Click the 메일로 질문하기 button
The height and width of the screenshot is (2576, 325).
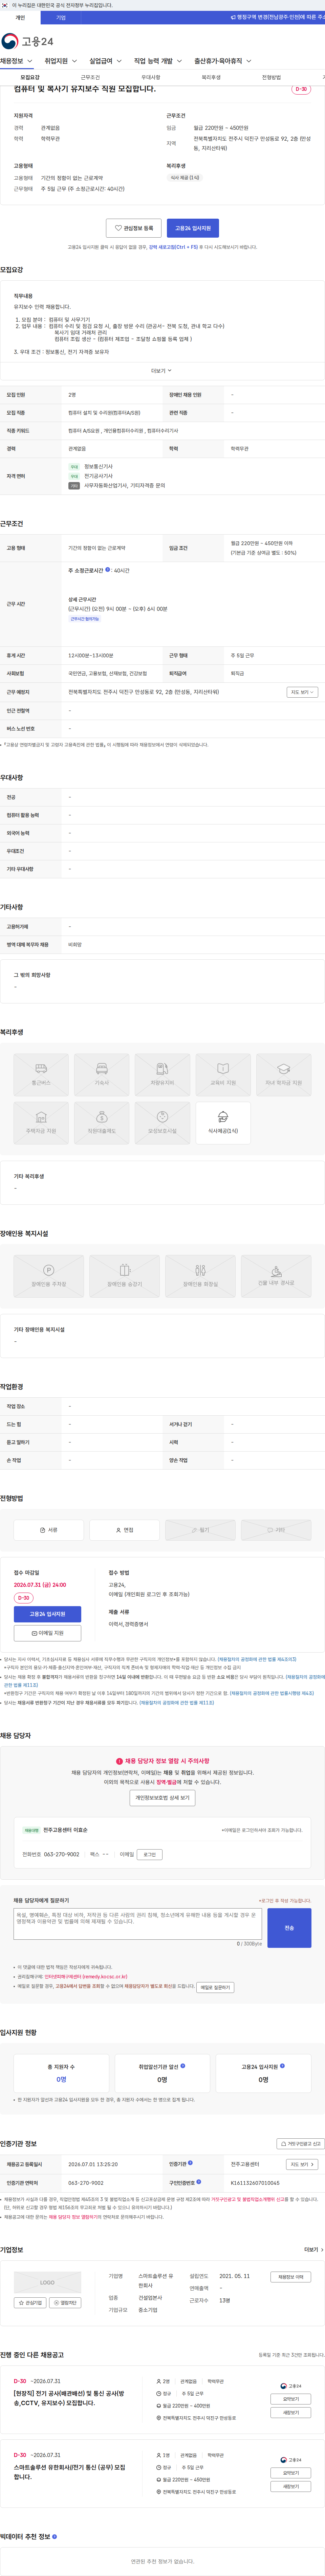(215, 1987)
